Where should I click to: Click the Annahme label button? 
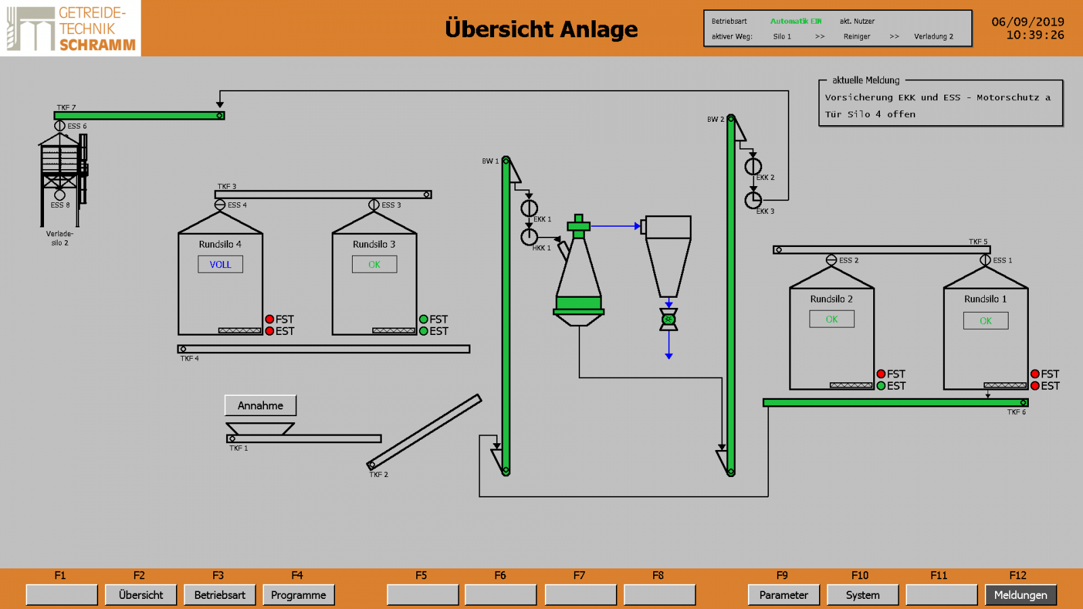click(261, 405)
